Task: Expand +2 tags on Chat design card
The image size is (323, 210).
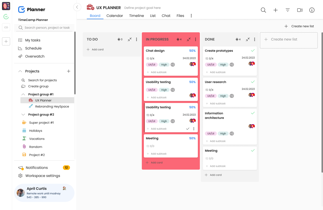Action: [173, 65]
